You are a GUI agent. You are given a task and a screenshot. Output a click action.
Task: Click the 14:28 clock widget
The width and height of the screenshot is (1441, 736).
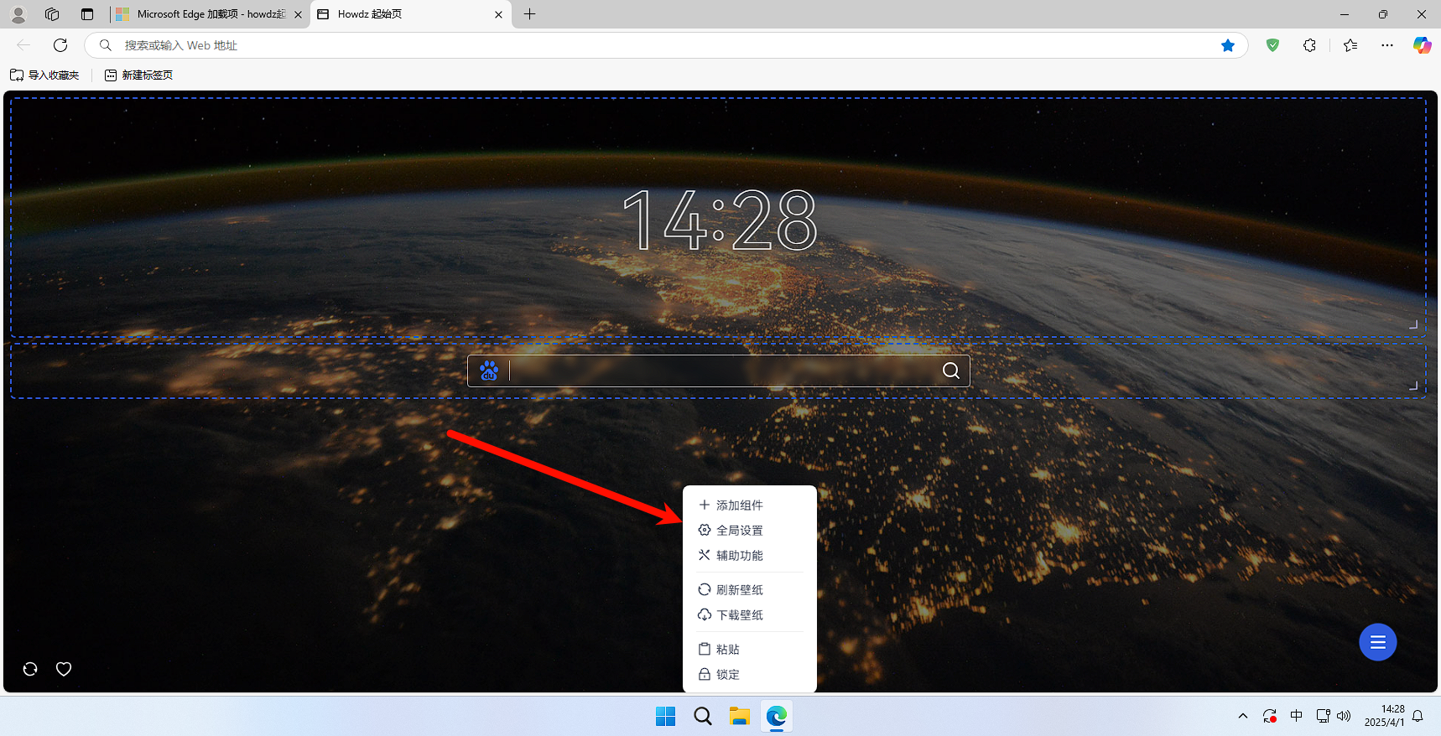pos(720,220)
